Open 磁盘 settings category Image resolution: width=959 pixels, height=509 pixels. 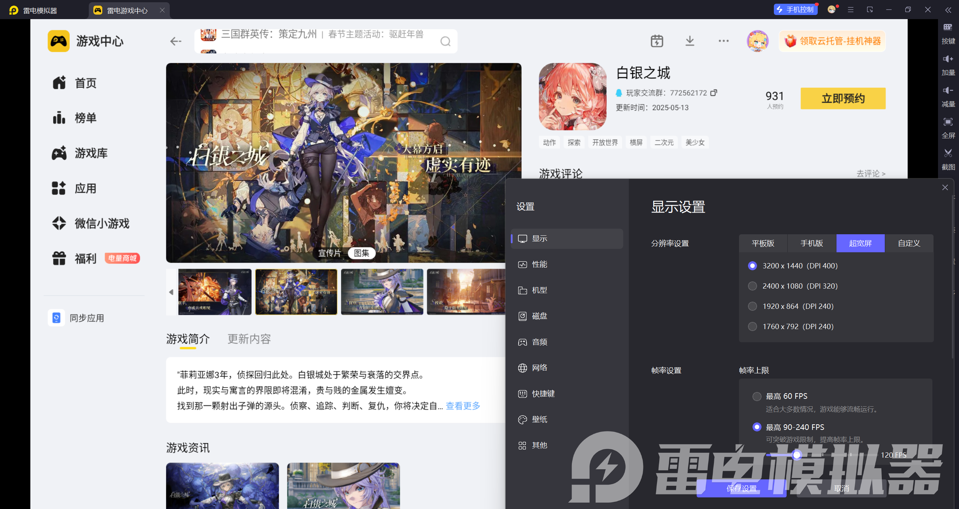point(567,316)
